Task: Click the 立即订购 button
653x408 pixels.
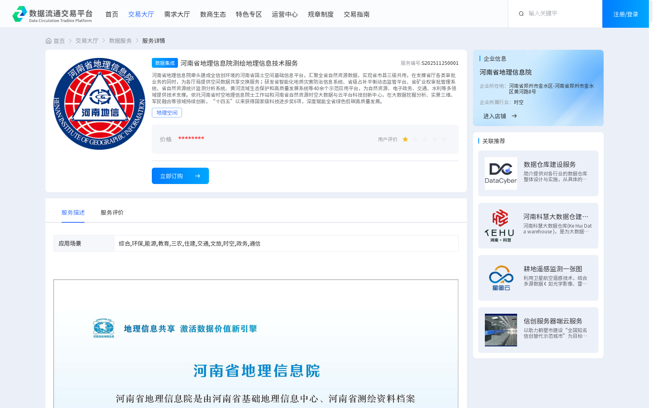Action: tap(180, 176)
